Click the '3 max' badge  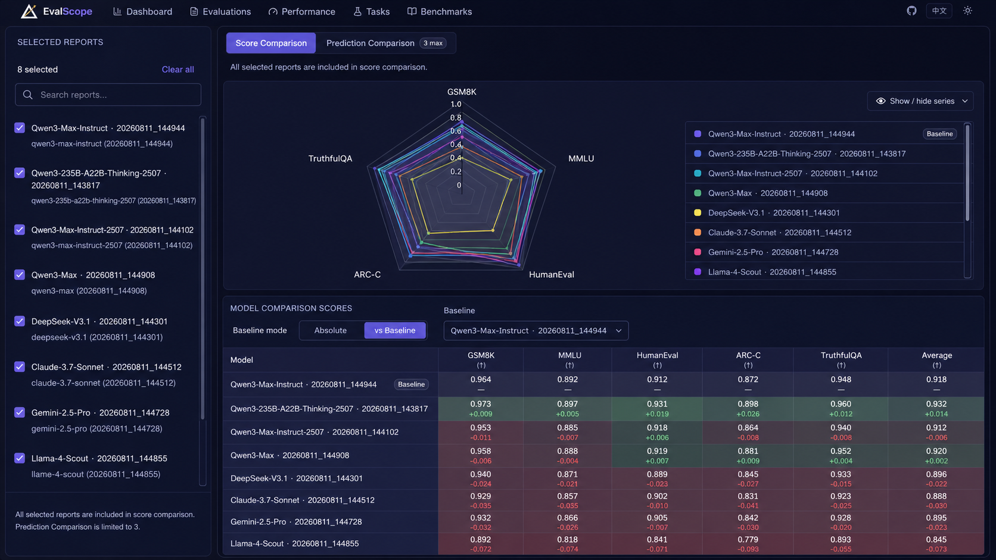click(433, 43)
